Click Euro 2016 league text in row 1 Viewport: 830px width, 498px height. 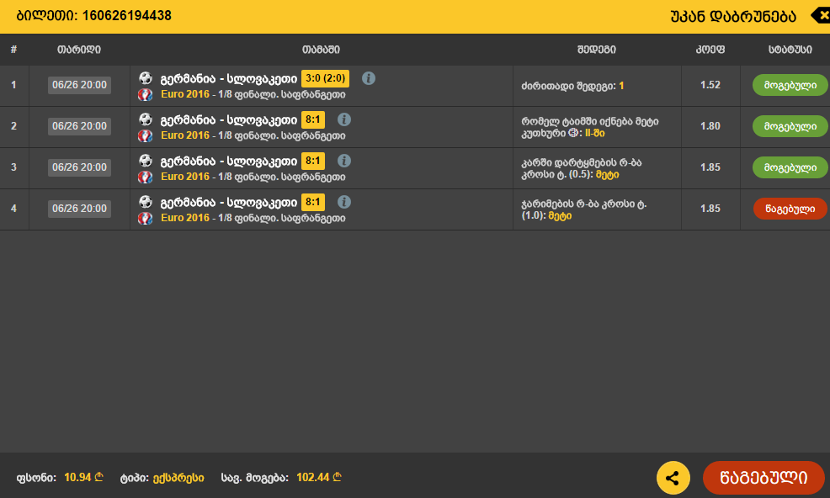(x=184, y=95)
